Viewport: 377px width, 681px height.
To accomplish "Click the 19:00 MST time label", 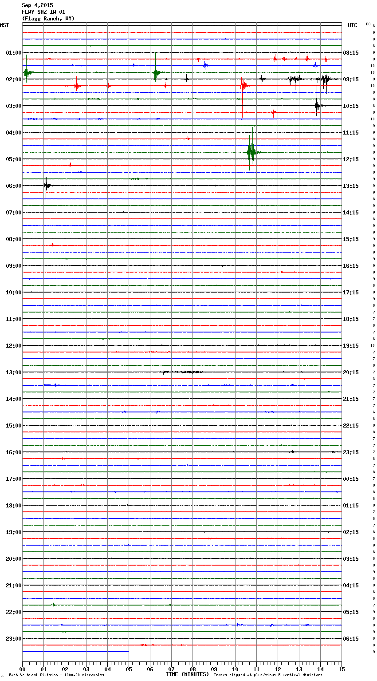I will point(13,532).
